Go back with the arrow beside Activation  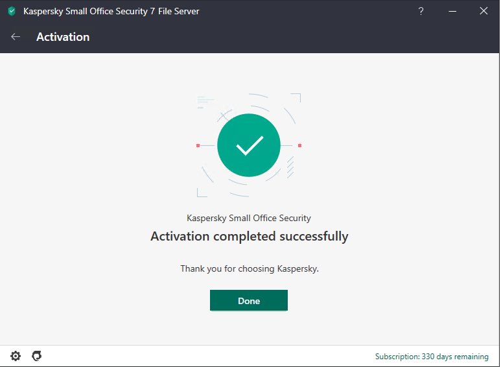point(16,37)
